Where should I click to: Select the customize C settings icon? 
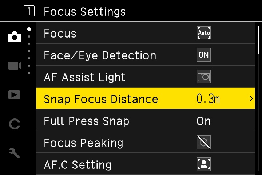pos(15,124)
